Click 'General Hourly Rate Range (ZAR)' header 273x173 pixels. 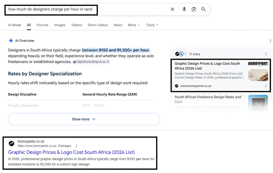(x=110, y=94)
